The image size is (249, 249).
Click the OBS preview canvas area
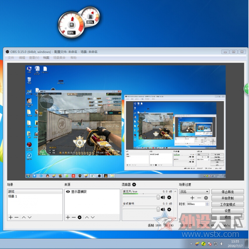pos(125,122)
